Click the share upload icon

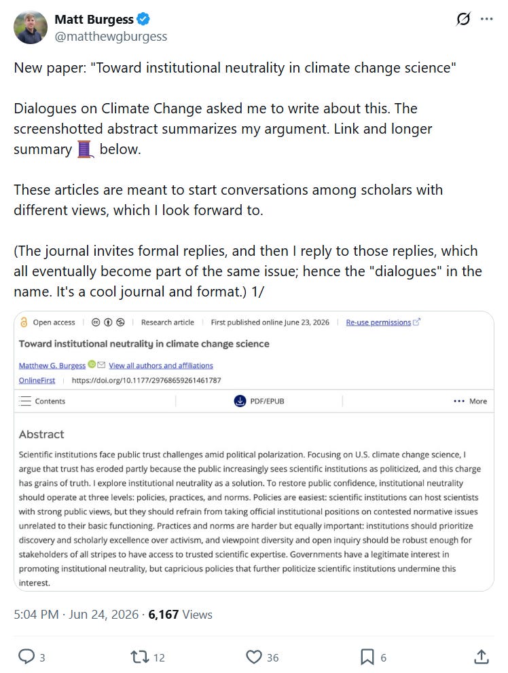point(482,657)
